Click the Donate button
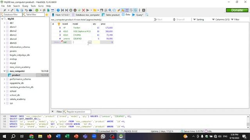Image resolution: width=250 pixels, height=140 pixels. [x=237, y=10]
